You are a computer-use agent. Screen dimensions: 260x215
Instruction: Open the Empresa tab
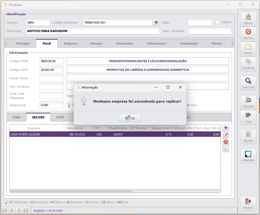pyautogui.click(x=70, y=43)
